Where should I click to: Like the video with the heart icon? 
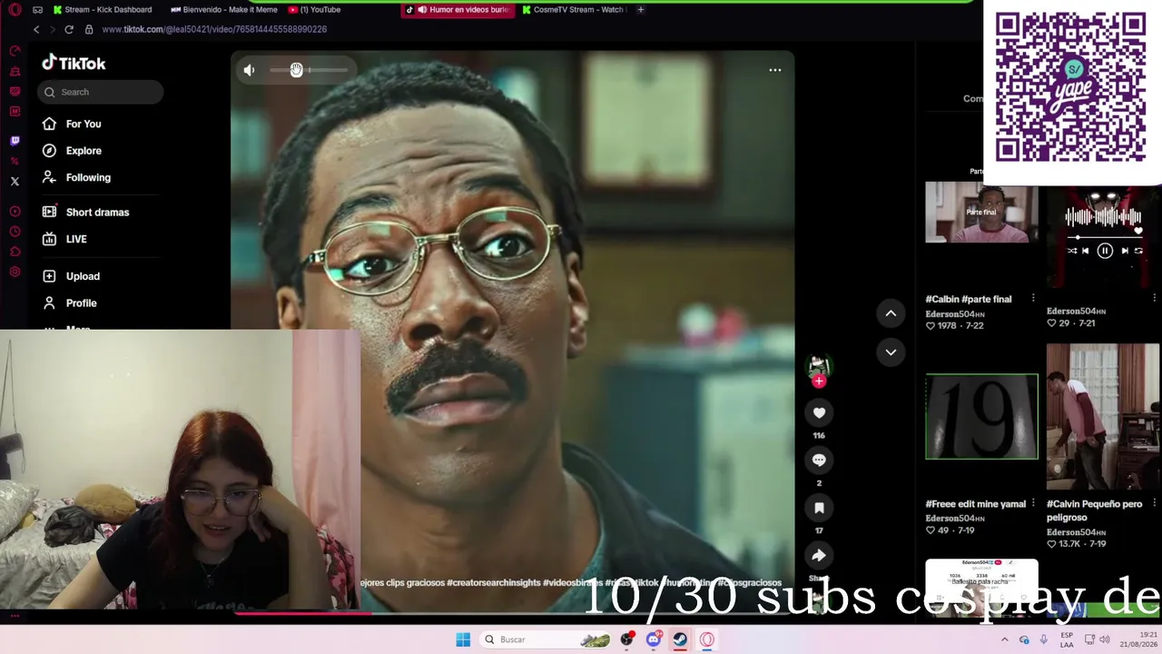[819, 413]
